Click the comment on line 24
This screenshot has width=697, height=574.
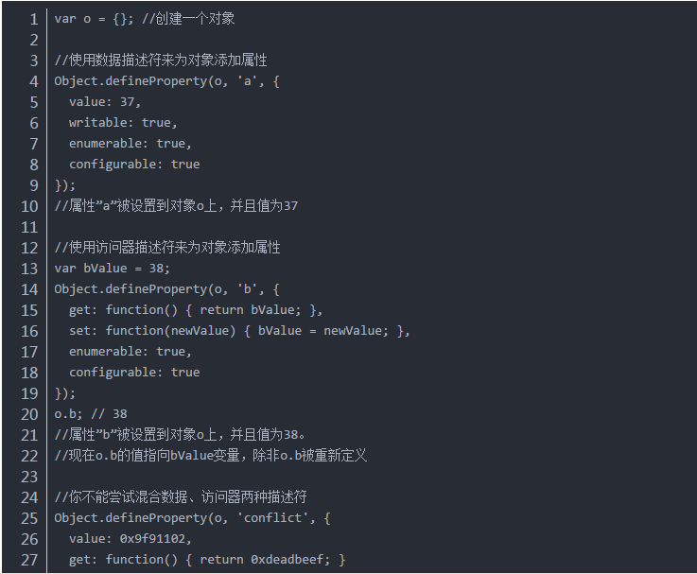[x=181, y=497]
